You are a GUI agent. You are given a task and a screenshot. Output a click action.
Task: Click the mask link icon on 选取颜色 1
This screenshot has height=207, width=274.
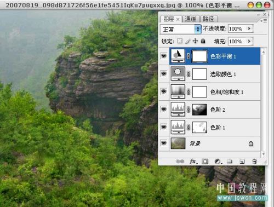189,74
